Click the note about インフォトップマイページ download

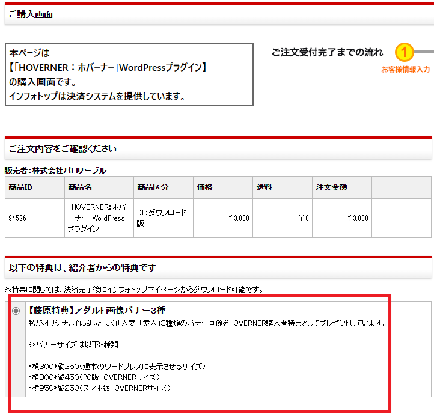click(x=134, y=290)
